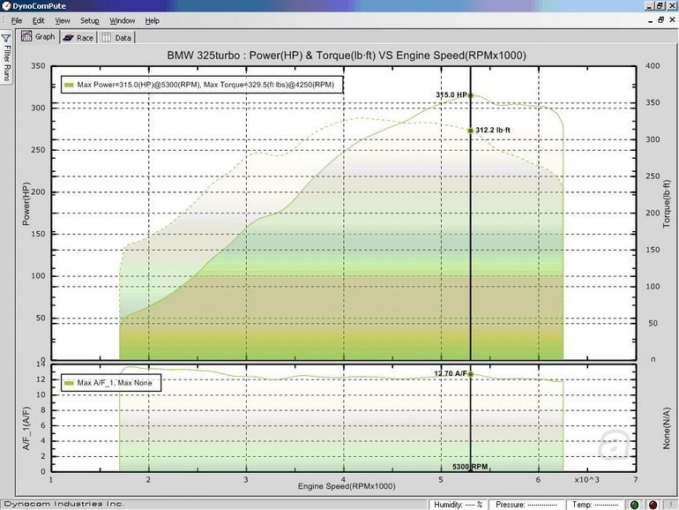The image size is (679, 510).
Task: Switch to the Graph tab
Action: click(38, 37)
